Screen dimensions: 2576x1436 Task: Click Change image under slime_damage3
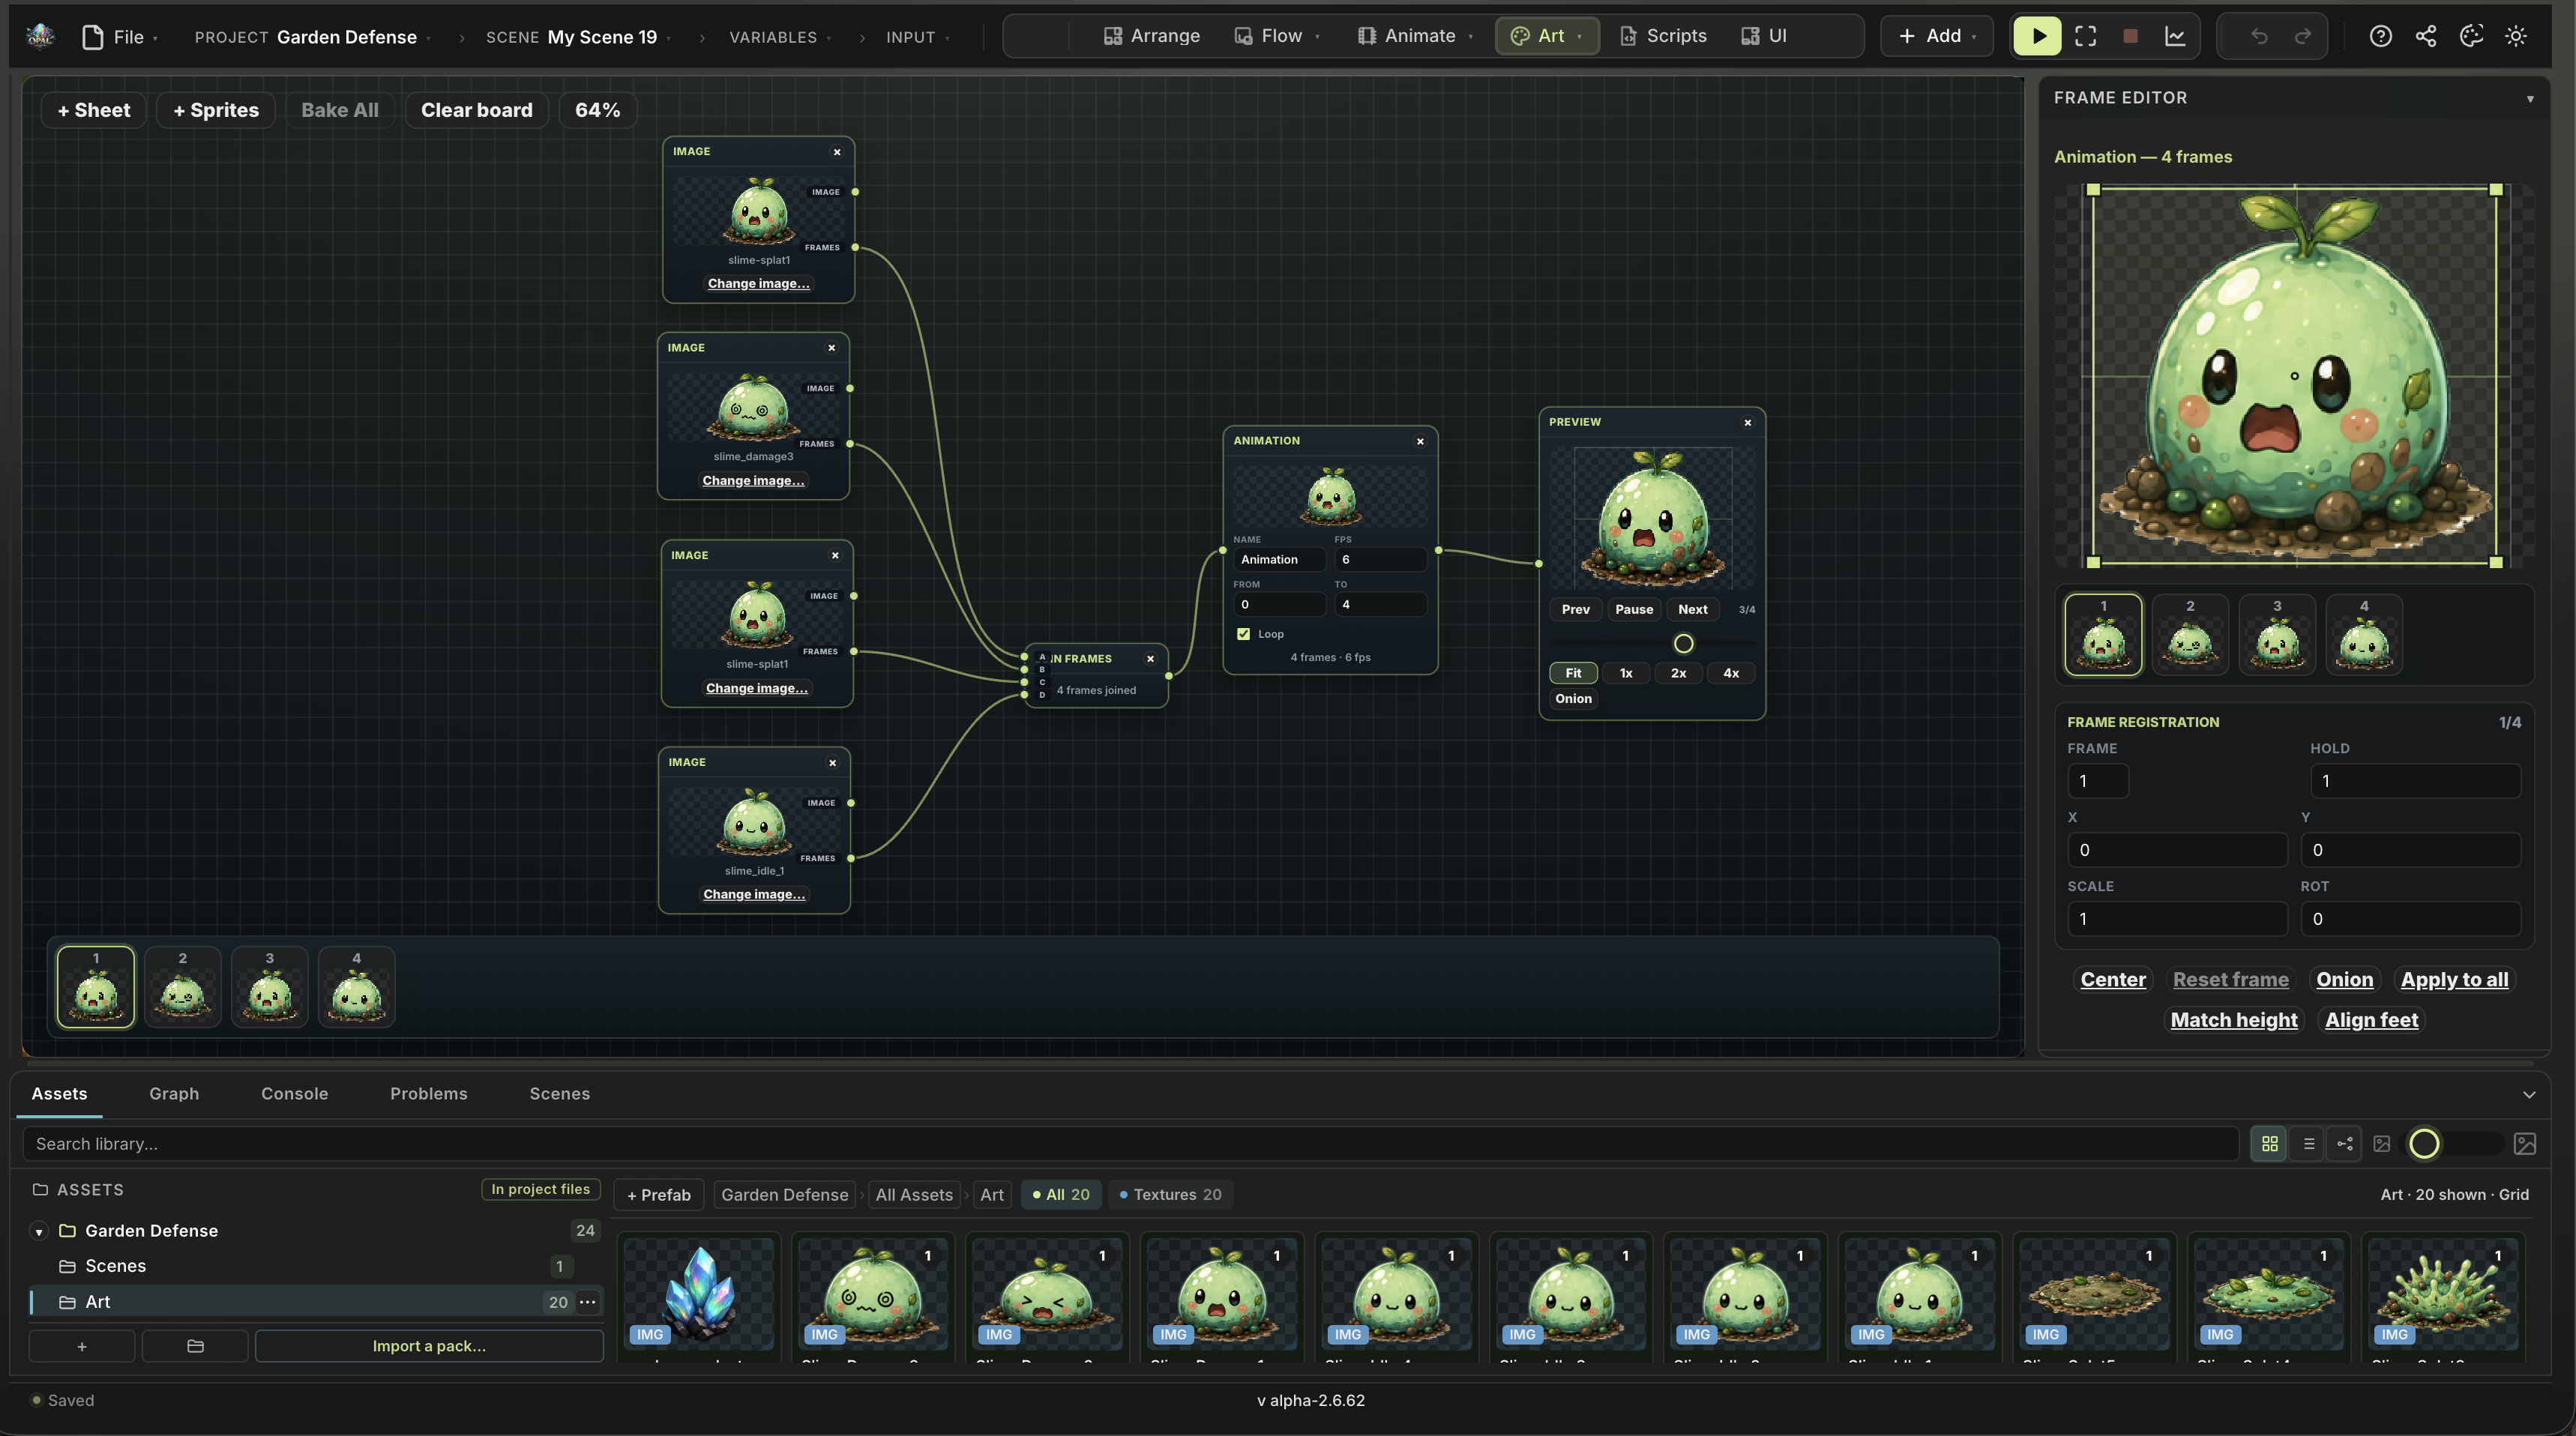(753, 481)
